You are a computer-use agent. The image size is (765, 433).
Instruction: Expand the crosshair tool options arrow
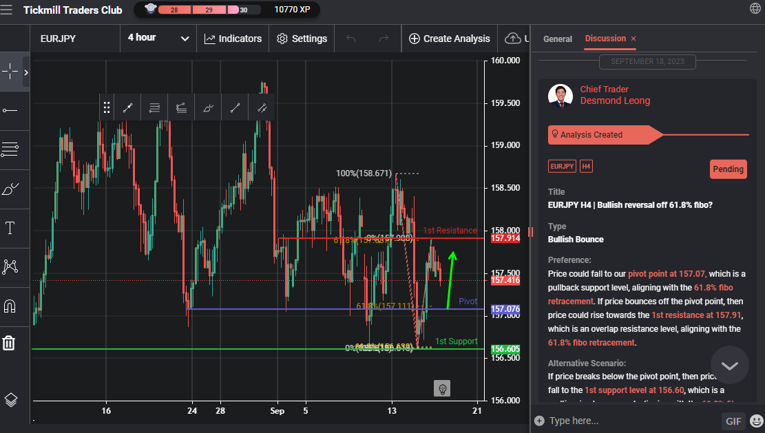[26, 72]
